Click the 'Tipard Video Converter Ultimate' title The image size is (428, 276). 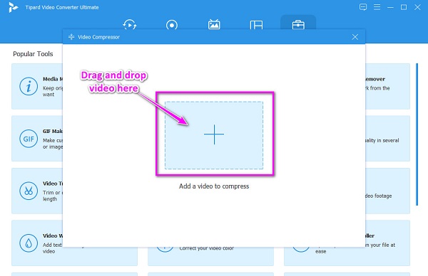click(62, 7)
